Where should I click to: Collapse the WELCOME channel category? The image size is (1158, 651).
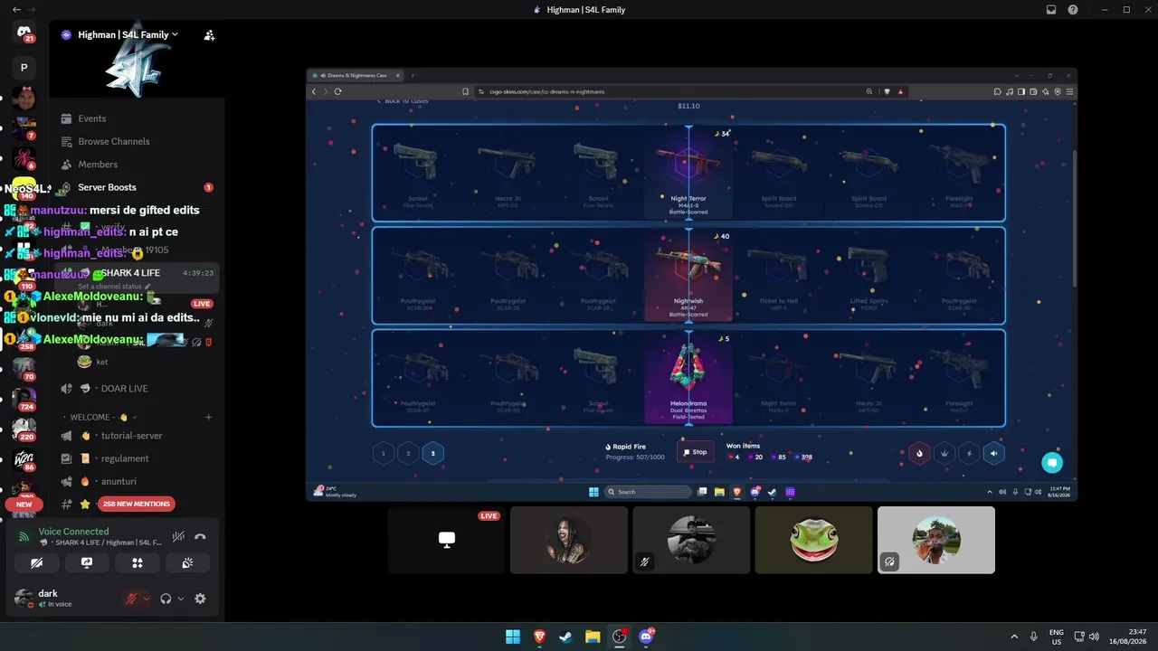104,418
